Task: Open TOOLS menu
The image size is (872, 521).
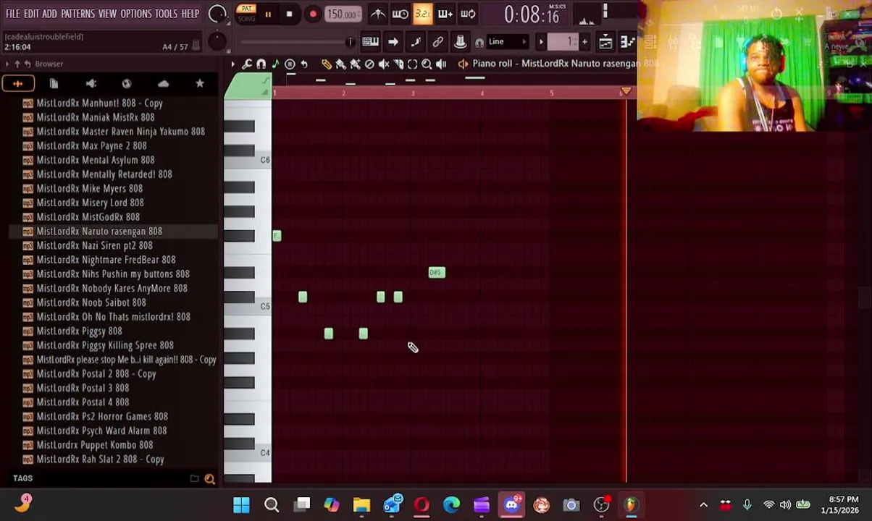Action: 166,14
